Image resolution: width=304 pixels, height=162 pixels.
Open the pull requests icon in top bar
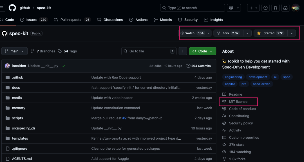coord(276,8)
